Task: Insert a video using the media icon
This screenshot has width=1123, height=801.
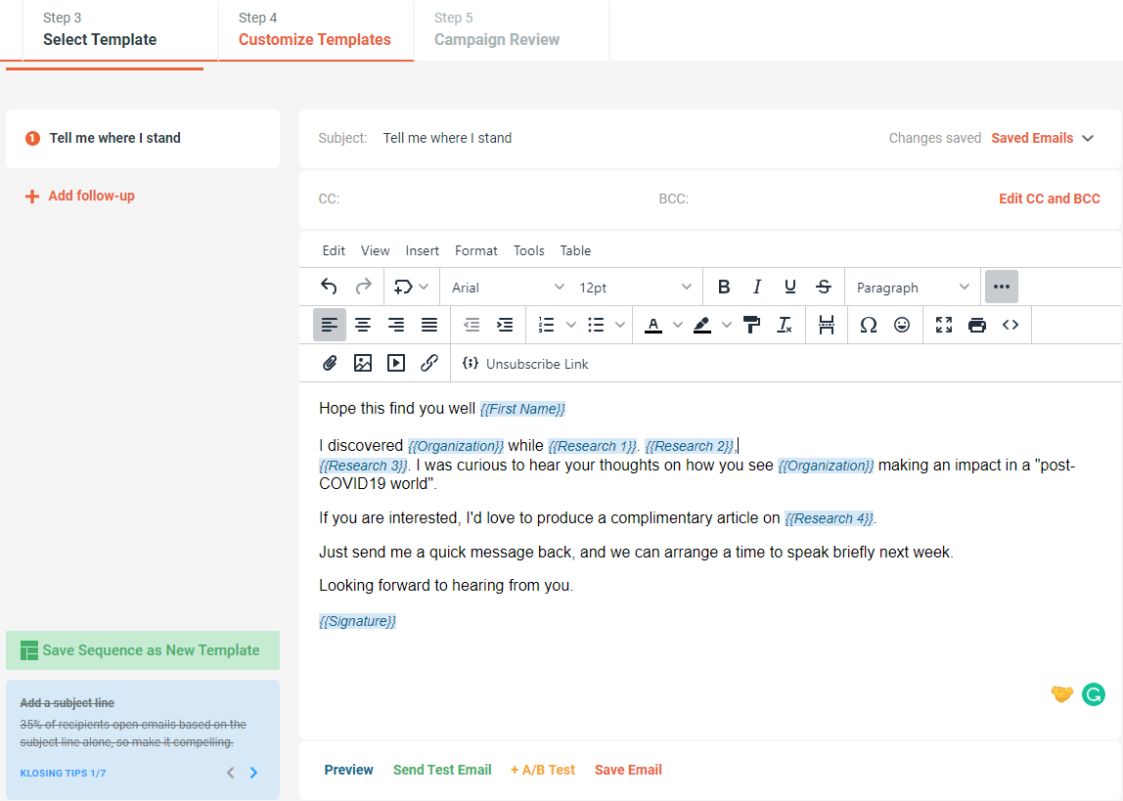Action: pos(395,363)
